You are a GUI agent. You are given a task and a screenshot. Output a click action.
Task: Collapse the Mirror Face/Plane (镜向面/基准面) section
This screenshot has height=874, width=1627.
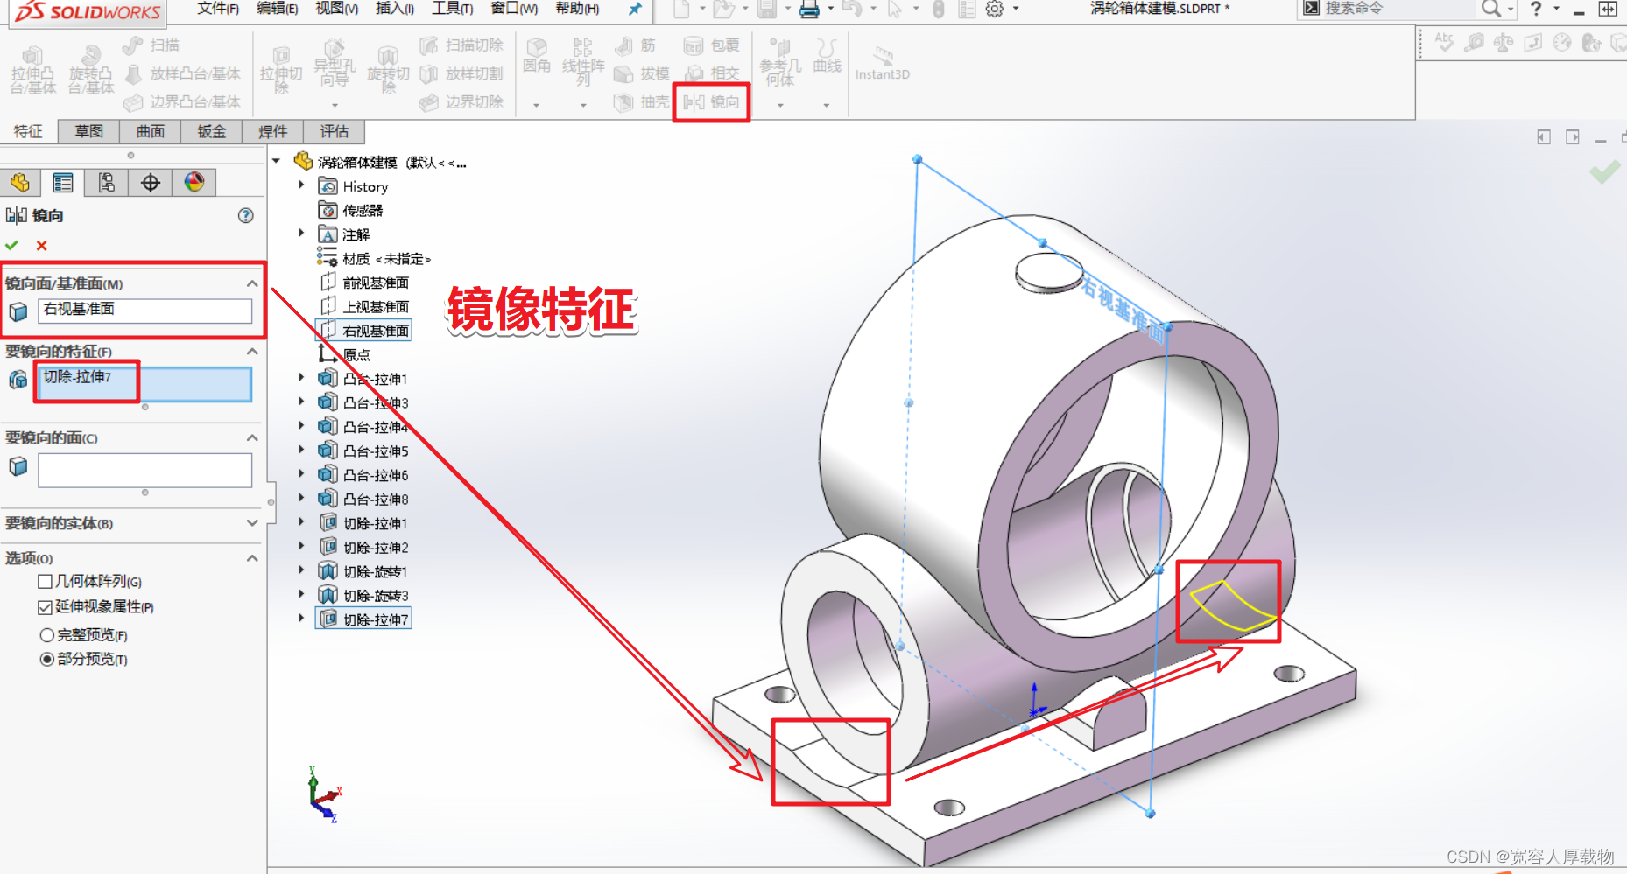pyautogui.click(x=252, y=283)
